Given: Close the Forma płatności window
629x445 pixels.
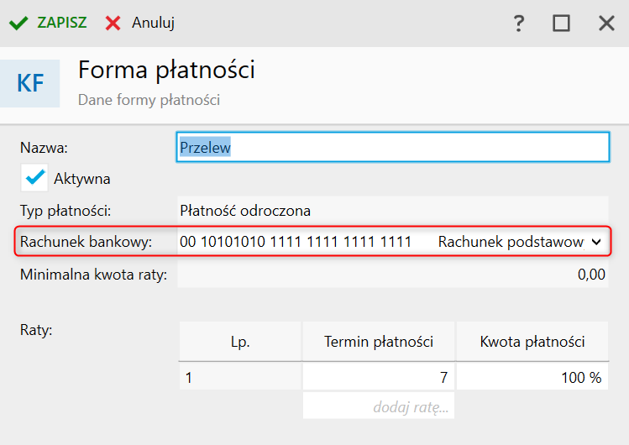Looking at the screenshot, I should click(x=606, y=23).
